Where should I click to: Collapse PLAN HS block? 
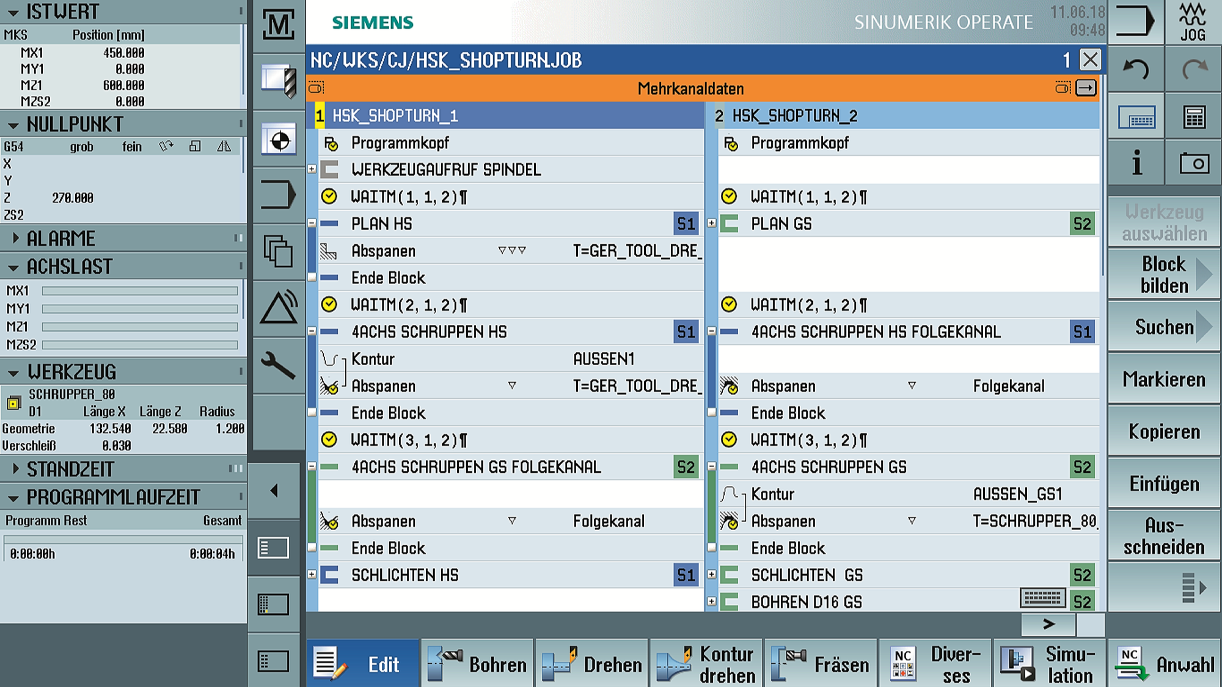point(312,223)
